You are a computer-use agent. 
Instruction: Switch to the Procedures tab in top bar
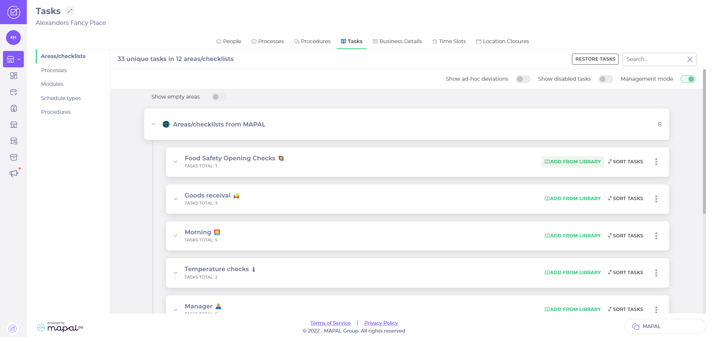coord(312,41)
